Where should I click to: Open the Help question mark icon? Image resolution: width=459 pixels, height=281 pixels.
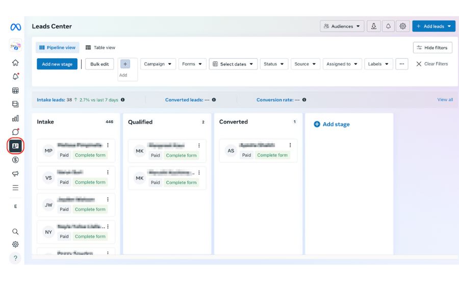(15, 258)
